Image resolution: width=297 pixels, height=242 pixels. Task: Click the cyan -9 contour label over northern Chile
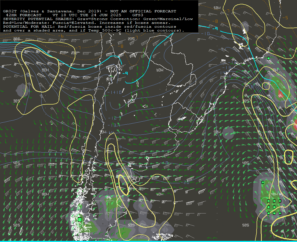coord(125,73)
